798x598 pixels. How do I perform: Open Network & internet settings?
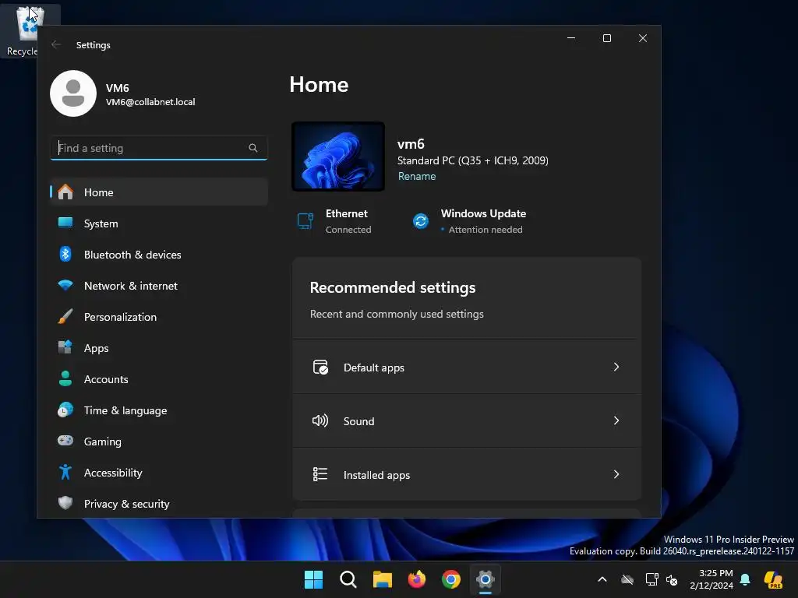point(159,286)
